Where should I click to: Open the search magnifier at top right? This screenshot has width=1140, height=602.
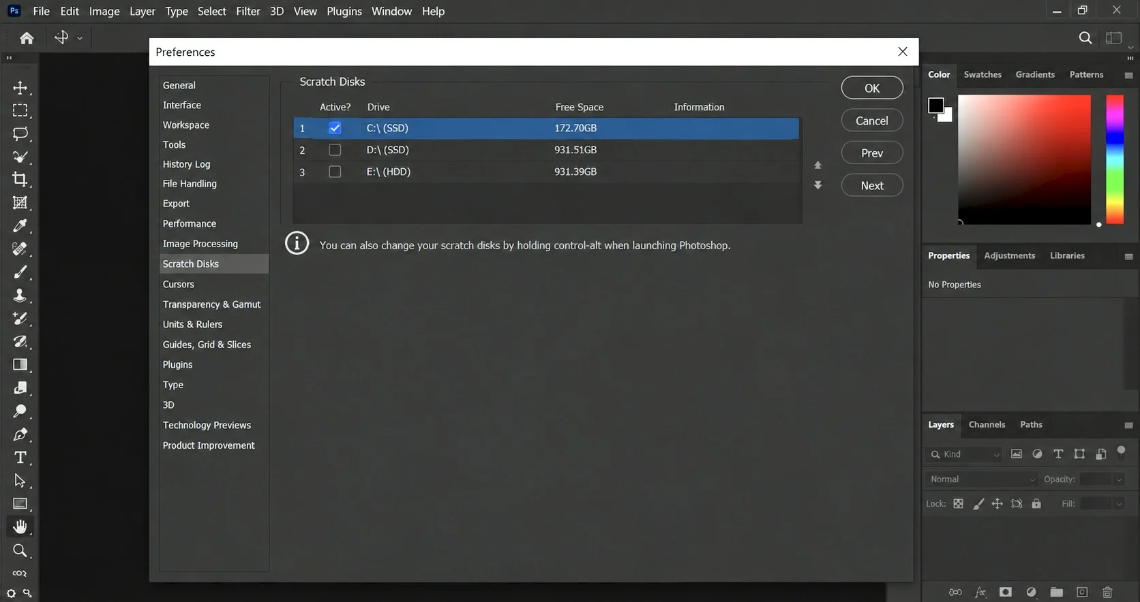(1085, 38)
